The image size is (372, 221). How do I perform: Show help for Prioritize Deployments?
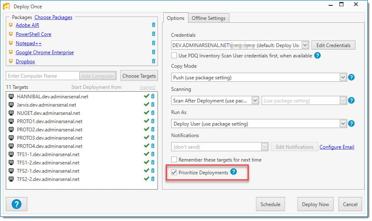234,172
